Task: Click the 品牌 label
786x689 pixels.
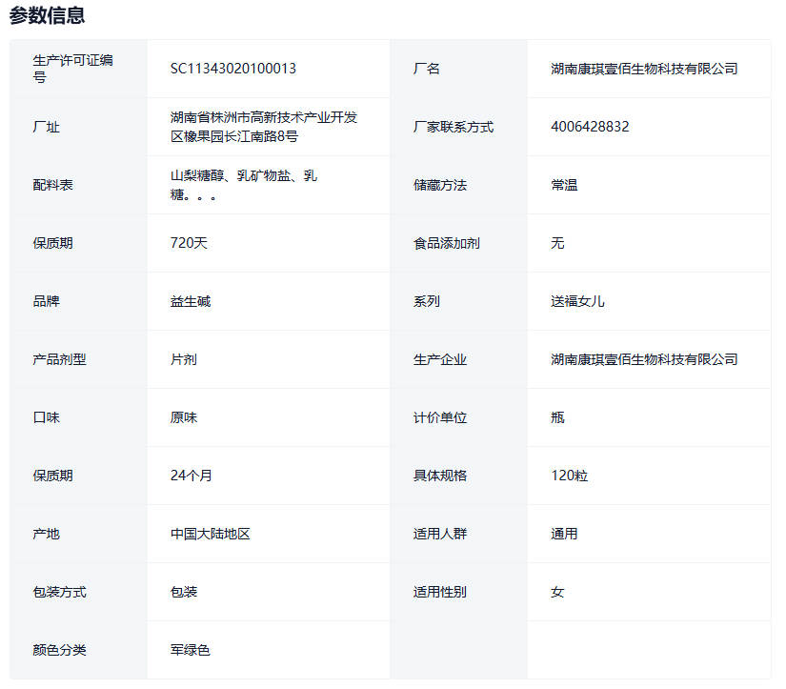Action: tap(46, 301)
